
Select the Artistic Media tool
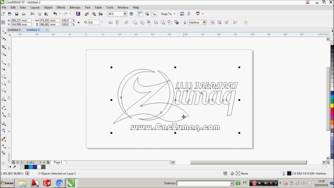[3, 69]
